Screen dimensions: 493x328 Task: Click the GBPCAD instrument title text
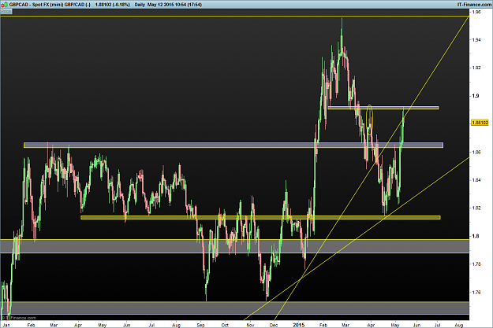click(50, 5)
